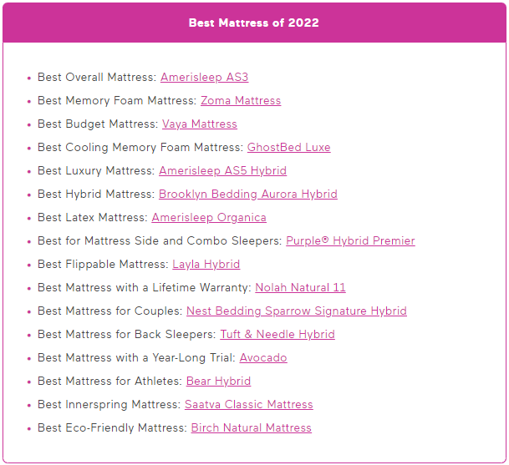Follow the Nolah Natural 11 link
509x465 pixels.
click(300, 287)
